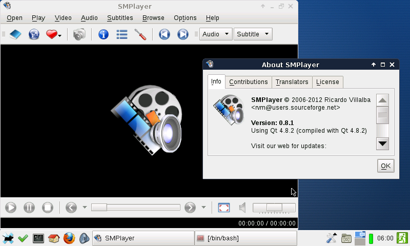The height and width of the screenshot is (246, 410).
Task: Click the Open URL globe icon
Action: tap(34, 34)
